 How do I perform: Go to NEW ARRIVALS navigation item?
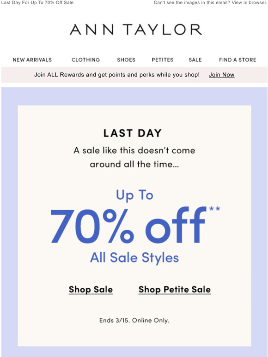click(x=32, y=60)
